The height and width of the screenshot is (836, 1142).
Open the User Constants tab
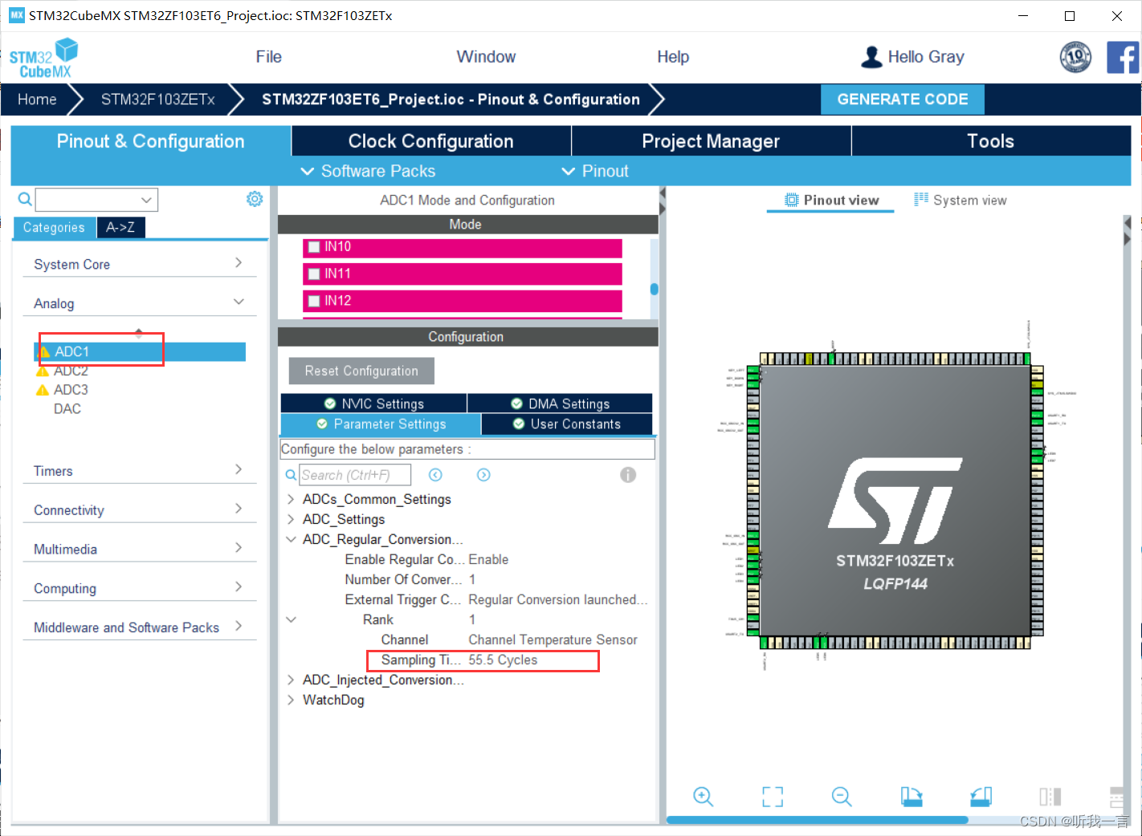point(567,424)
